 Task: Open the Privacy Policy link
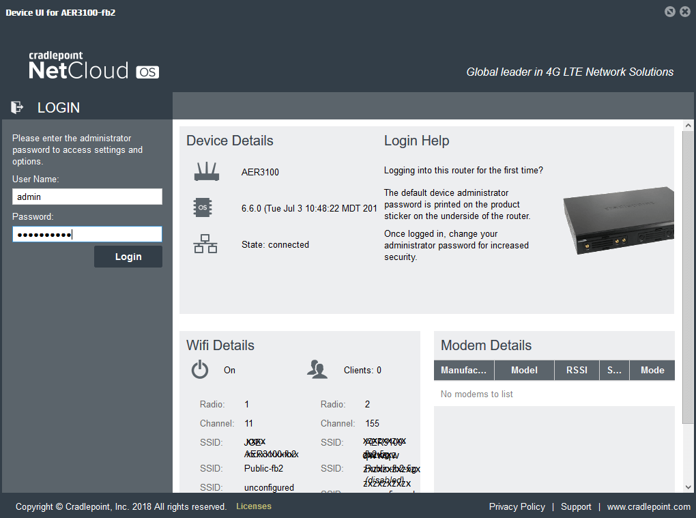[517, 506]
